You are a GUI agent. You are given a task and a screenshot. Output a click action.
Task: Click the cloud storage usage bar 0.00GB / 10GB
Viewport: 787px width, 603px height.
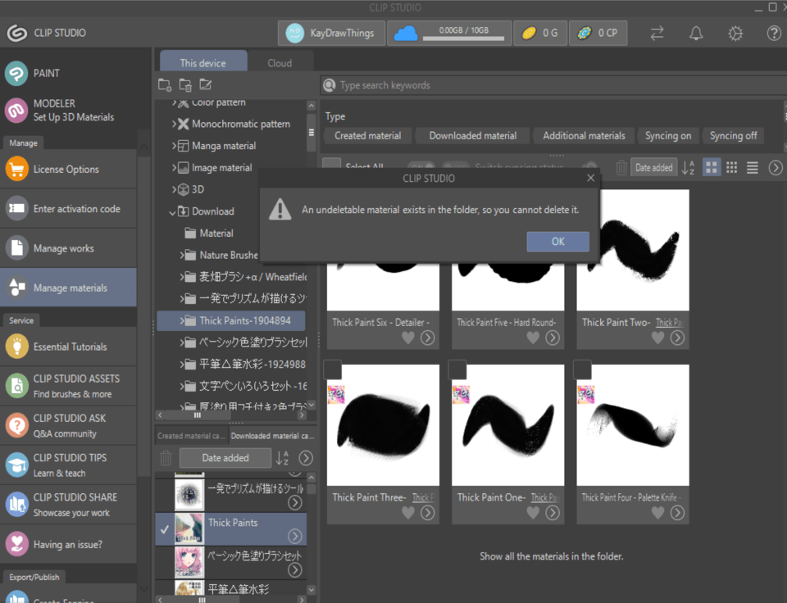click(463, 33)
